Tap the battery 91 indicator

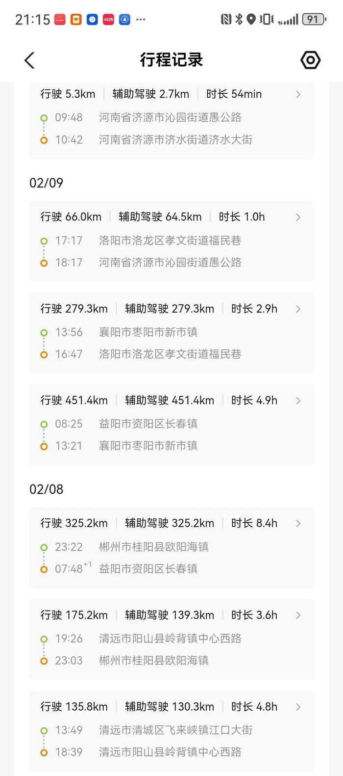pyautogui.click(x=314, y=19)
